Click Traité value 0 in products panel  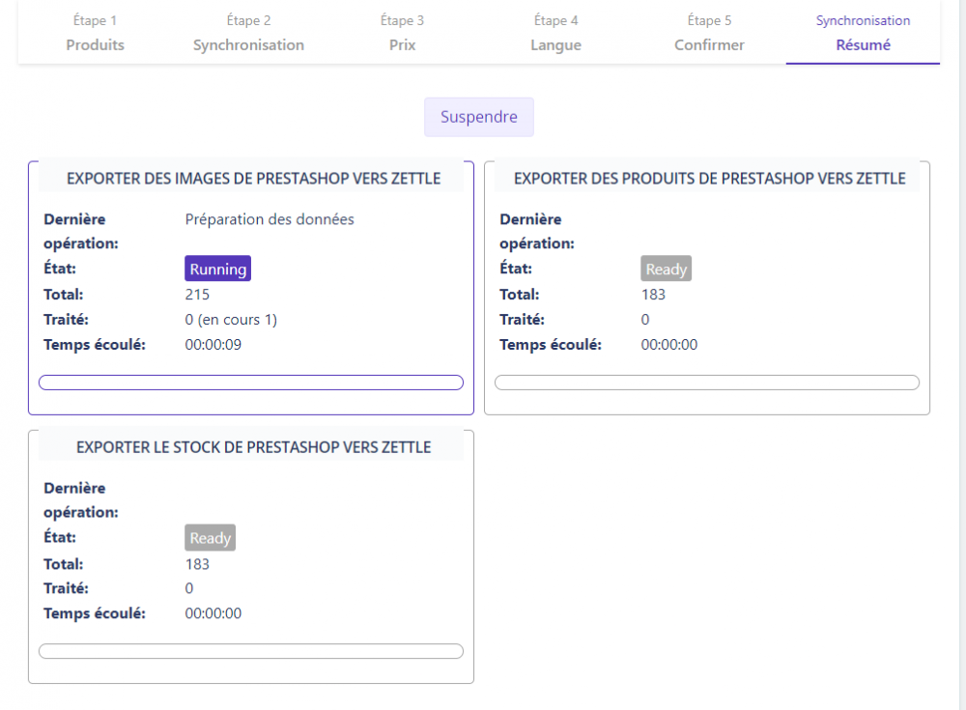click(x=645, y=319)
